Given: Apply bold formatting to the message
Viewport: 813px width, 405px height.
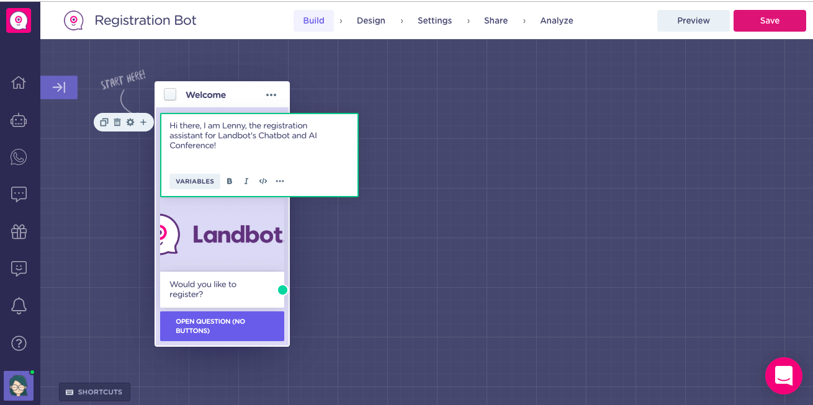Looking at the screenshot, I should pyautogui.click(x=230, y=181).
